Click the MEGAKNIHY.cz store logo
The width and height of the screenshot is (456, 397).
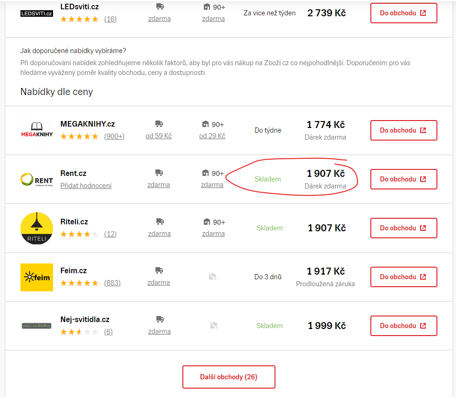click(x=37, y=130)
